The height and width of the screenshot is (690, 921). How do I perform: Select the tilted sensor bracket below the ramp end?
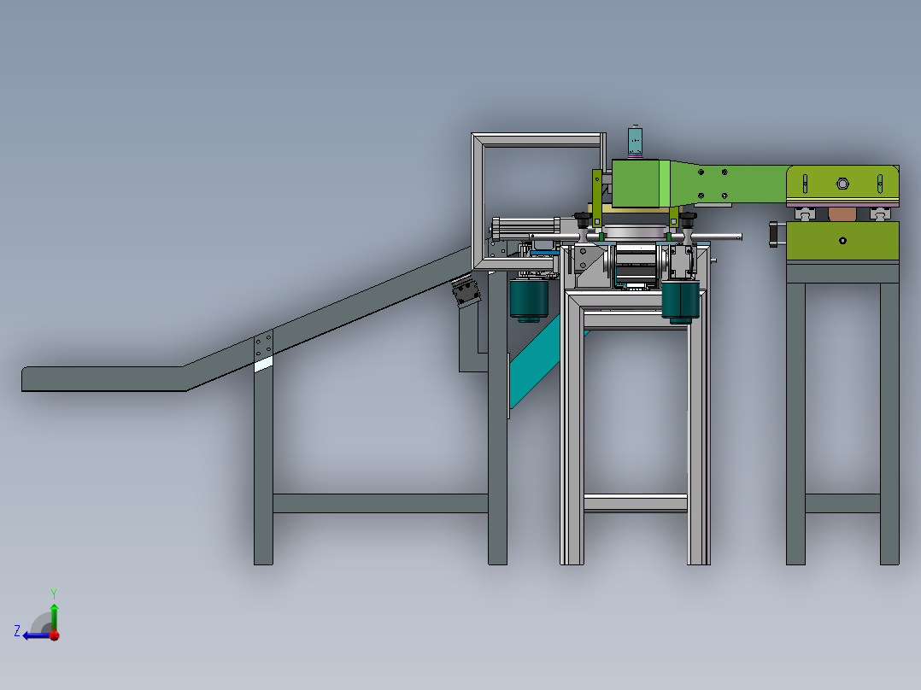(466, 291)
